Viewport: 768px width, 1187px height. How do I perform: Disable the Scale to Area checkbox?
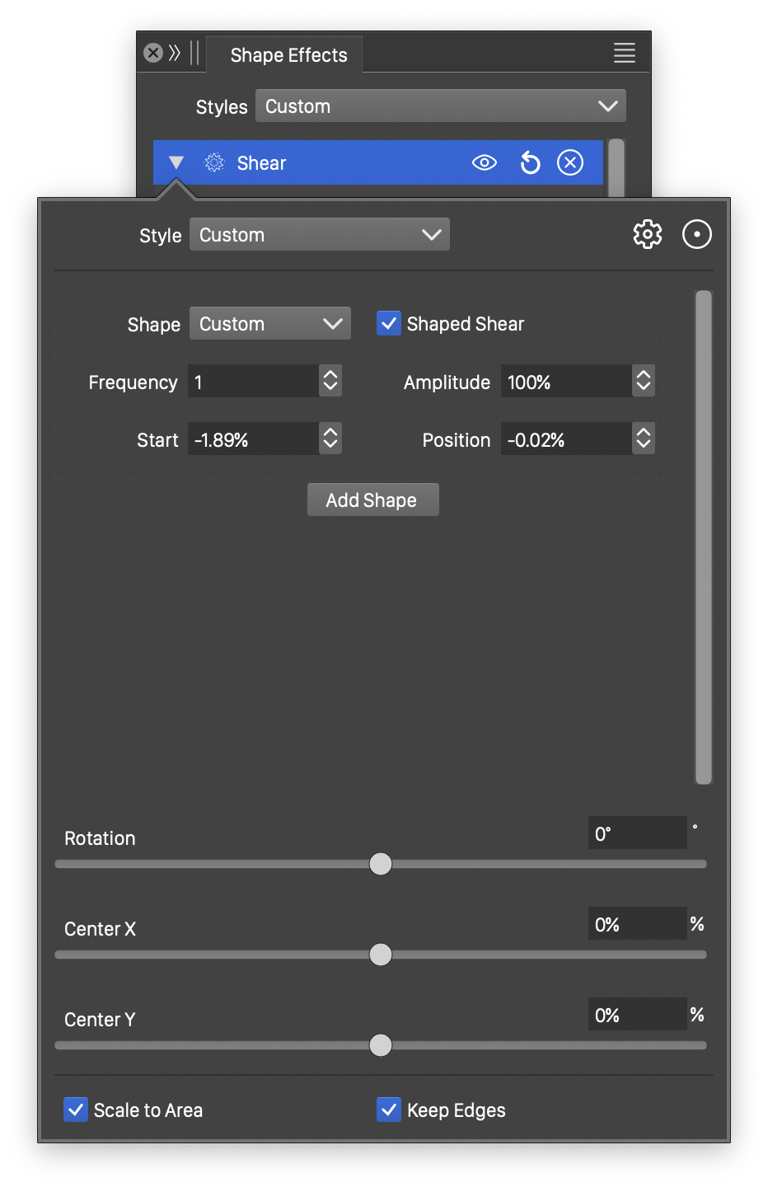pyautogui.click(x=76, y=1110)
